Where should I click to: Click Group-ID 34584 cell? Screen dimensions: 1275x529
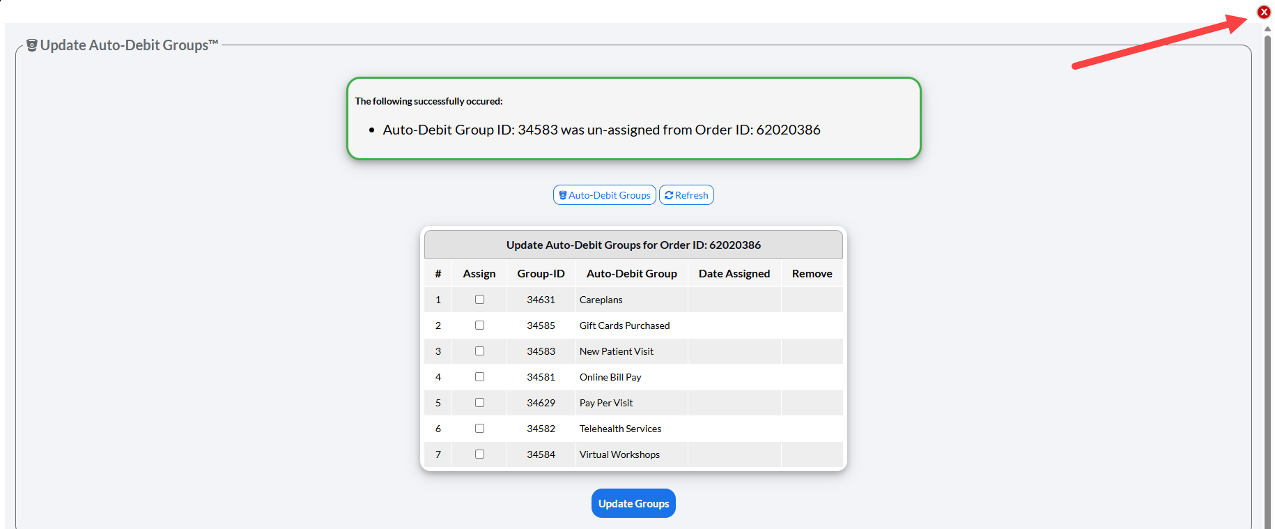tap(541, 454)
